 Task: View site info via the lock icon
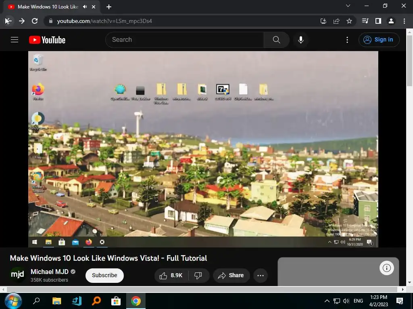coord(51,21)
